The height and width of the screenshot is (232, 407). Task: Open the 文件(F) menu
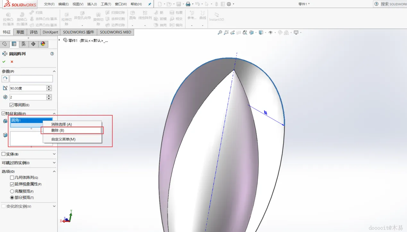(x=49, y=4)
